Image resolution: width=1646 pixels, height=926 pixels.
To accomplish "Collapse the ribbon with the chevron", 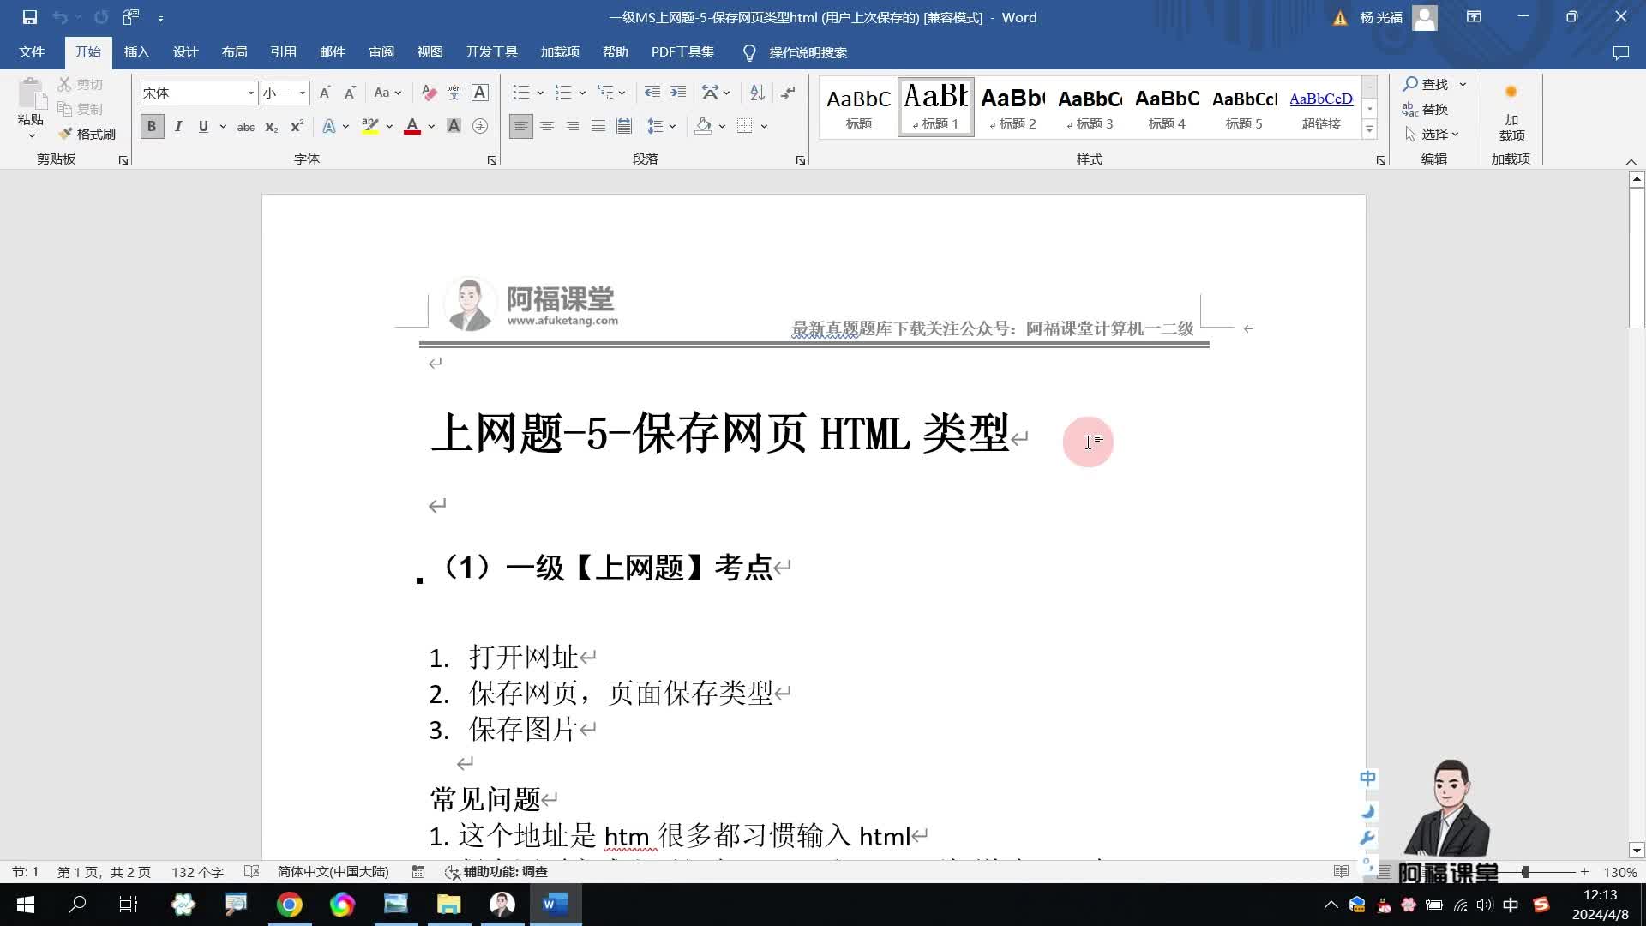I will [1631, 161].
